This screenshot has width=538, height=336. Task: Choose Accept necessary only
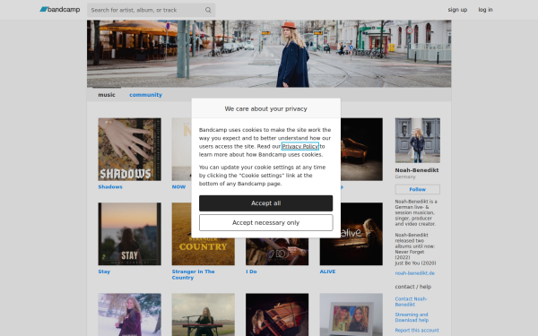[266, 223]
